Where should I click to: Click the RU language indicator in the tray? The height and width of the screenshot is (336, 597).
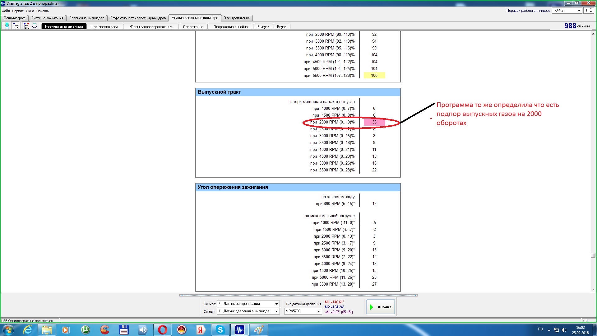[540, 329]
